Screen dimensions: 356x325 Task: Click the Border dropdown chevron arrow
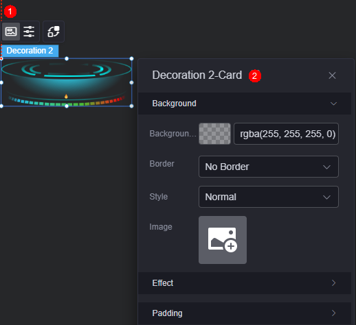pyautogui.click(x=326, y=167)
